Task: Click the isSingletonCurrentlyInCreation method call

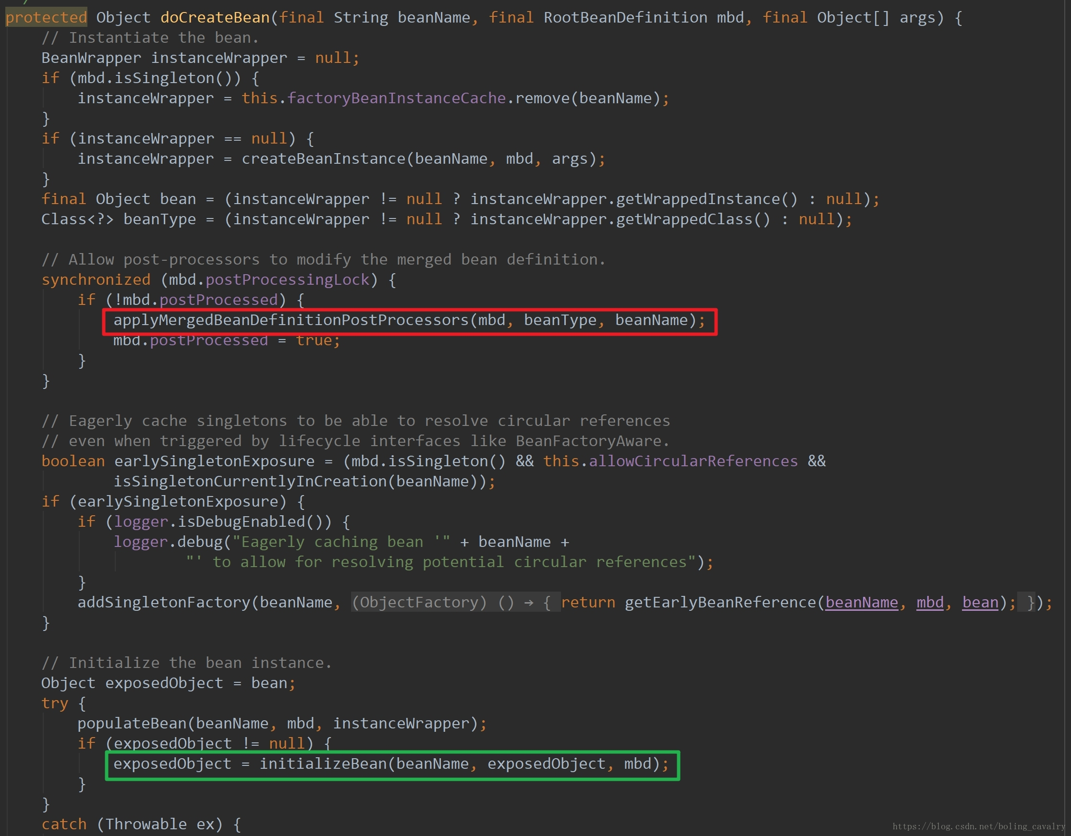Action: coord(250,481)
